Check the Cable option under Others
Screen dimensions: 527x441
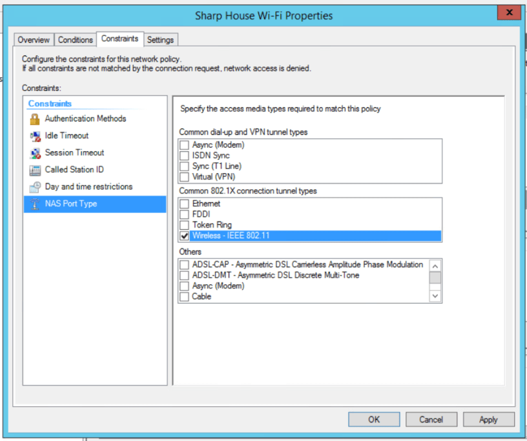[x=184, y=296]
